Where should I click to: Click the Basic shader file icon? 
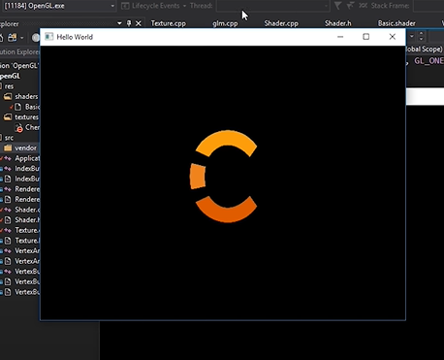18,107
